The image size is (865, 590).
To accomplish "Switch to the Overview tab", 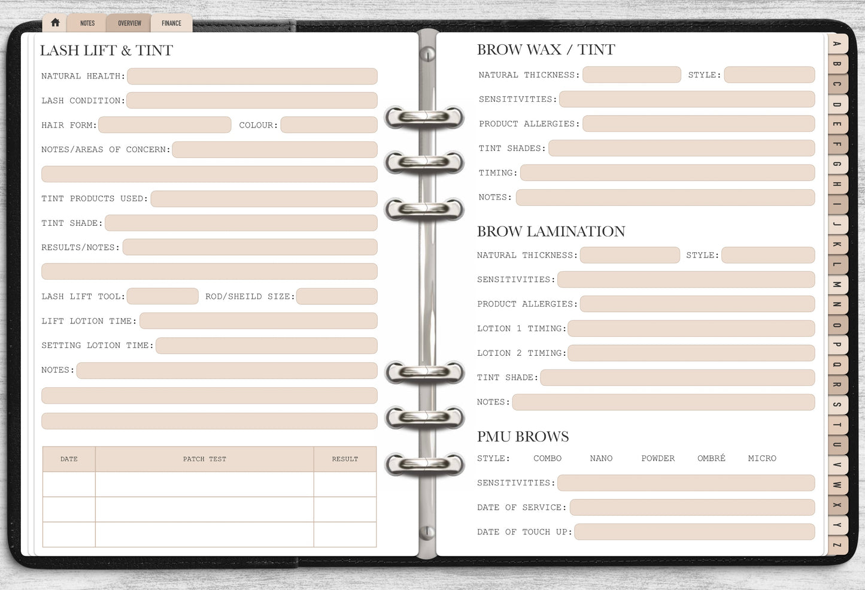I will tap(129, 23).
